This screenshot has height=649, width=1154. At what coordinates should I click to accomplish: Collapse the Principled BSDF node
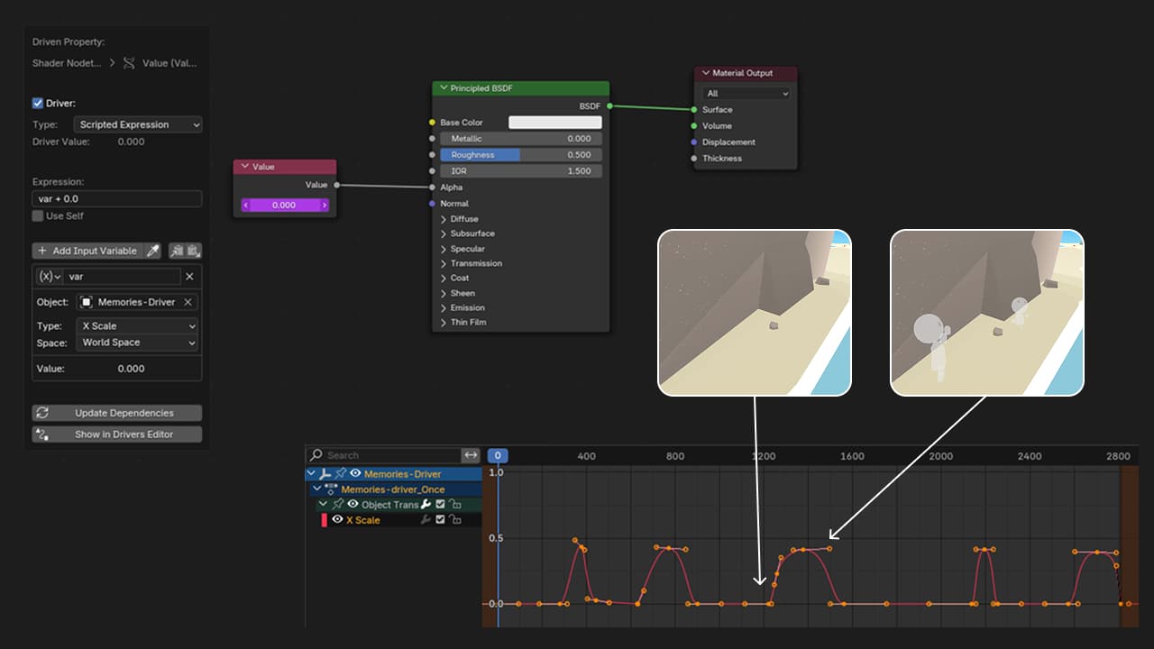pyautogui.click(x=444, y=88)
